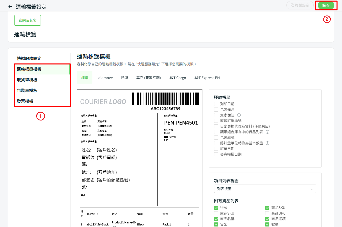The width and height of the screenshot is (342, 227).
Task: Click info icon beside 將計量單位轉換為基本數量
Action: pos(267,143)
